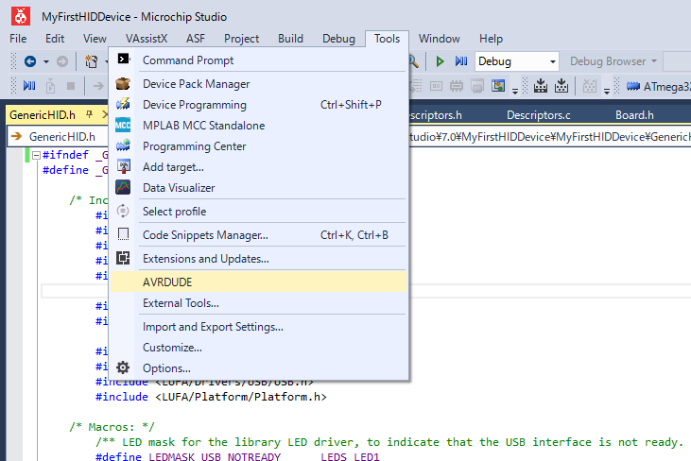Open debug windows toolbar overflow arrow
This screenshot has width=691, height=461.
click(515, 91)
